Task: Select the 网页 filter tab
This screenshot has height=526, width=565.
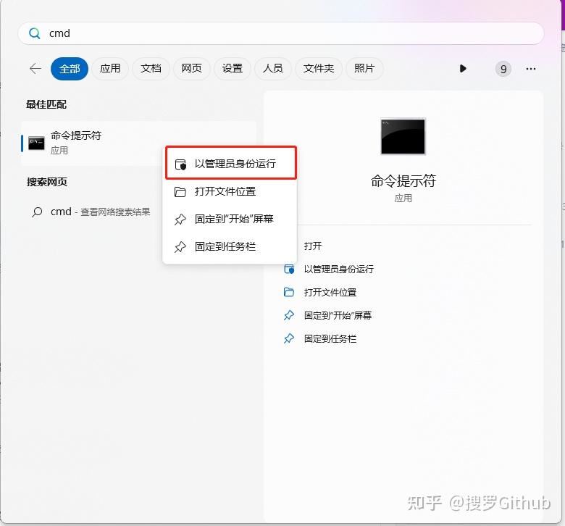Action: tap(191, 69)
